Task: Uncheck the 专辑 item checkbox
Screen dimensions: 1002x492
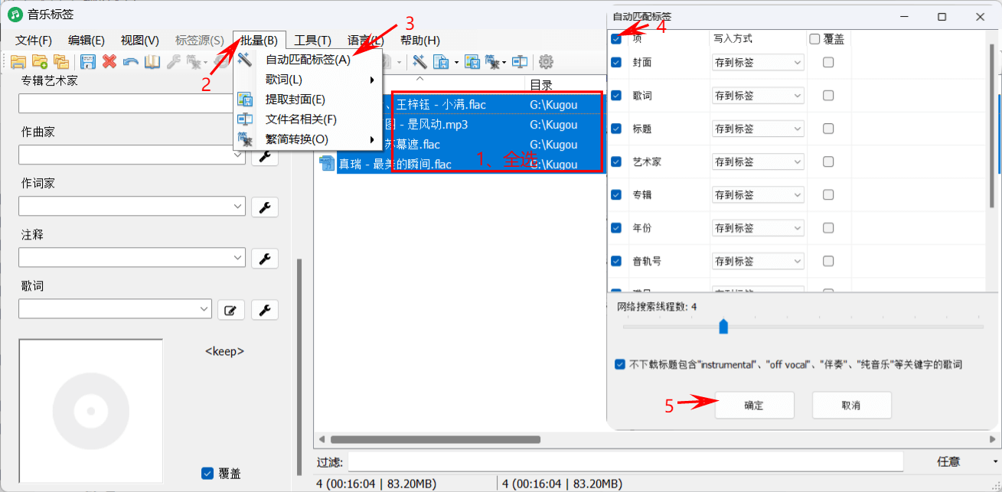Action: (x=616, y=194)
